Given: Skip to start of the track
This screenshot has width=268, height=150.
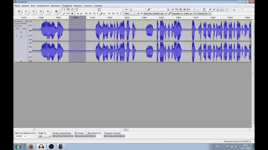Looking at the screenshot, I should coord(41,12).
